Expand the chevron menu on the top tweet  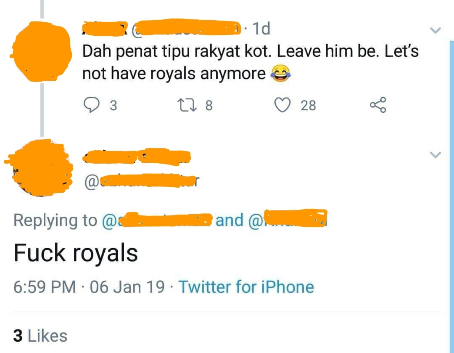pos(436,30)
